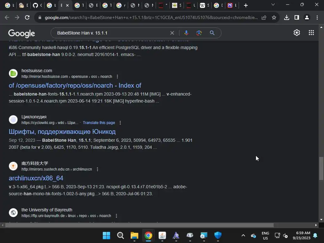The image size is (324, 243).
Task: Close the currently active tab
Action: tap(67, 5)
